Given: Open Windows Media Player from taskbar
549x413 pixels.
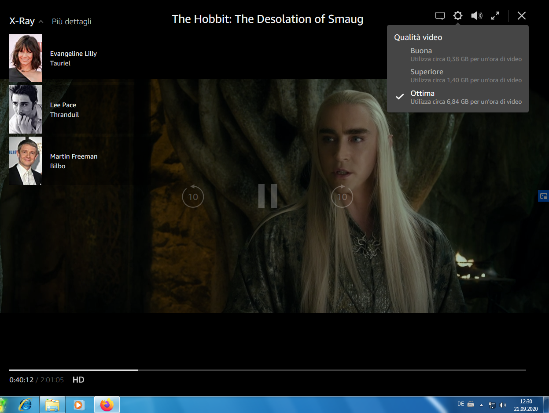Looking at the screenshot, I should (79, 405).
